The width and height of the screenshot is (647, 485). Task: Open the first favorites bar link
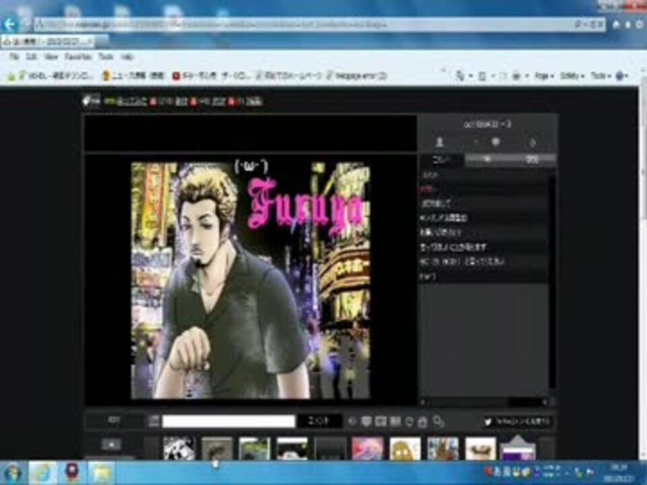(x=56, y=76)
